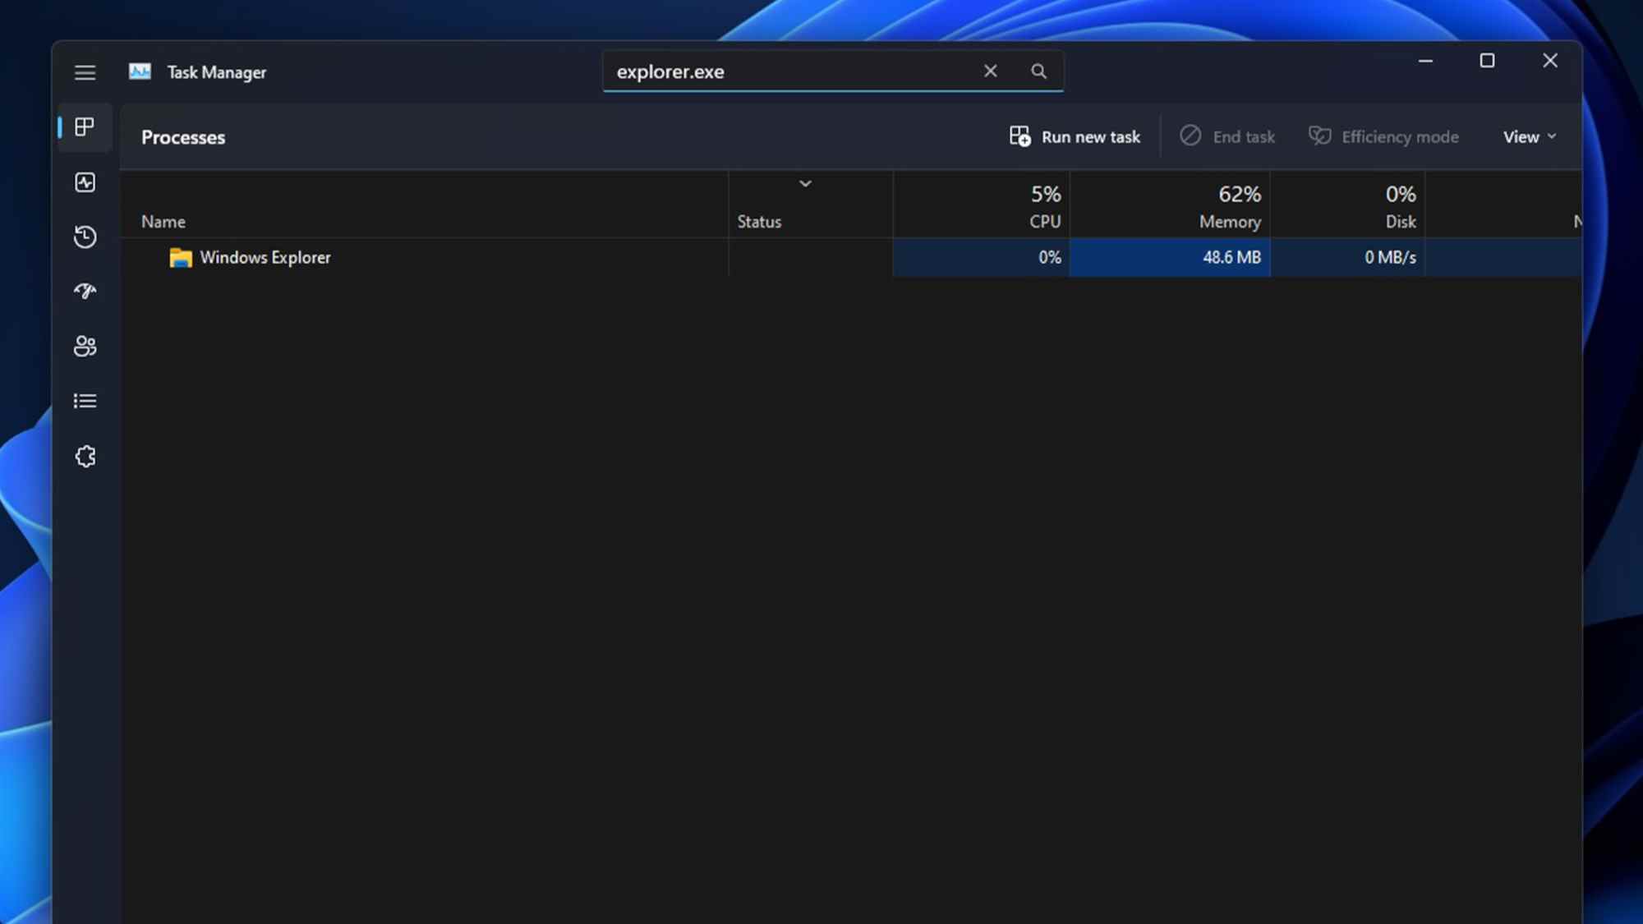This screenshot has height=924, width=1643.
Task: Click hamburger menu icon
Action: [85, 72]
